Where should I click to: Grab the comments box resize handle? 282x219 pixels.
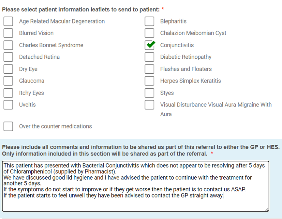[267, 210]
